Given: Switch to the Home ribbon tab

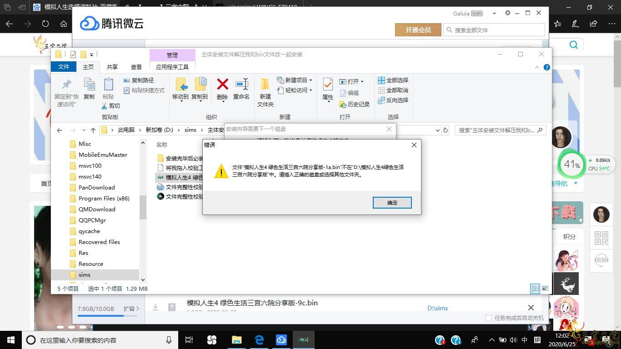Looking at the screenshot, I should (x=88, y=67).
